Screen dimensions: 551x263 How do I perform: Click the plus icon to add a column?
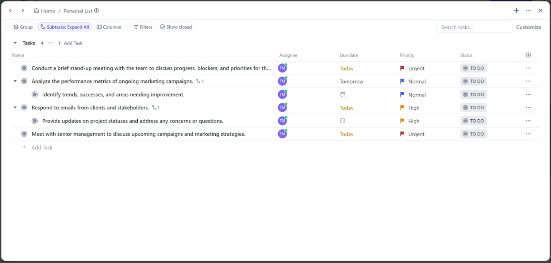pyautogui.click(x=528, y=55)
